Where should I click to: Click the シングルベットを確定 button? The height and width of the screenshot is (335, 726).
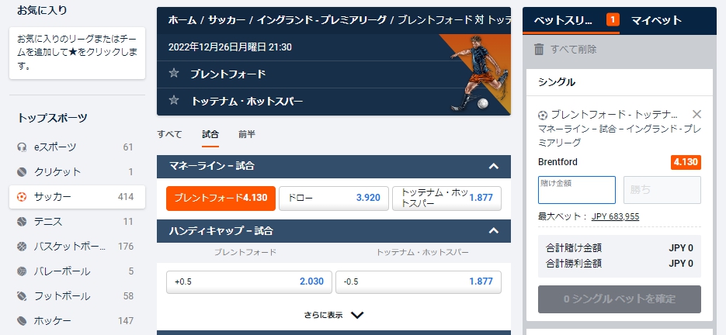pos(619,299)
